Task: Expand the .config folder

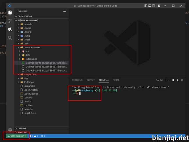Action: [x=42, y=32]
